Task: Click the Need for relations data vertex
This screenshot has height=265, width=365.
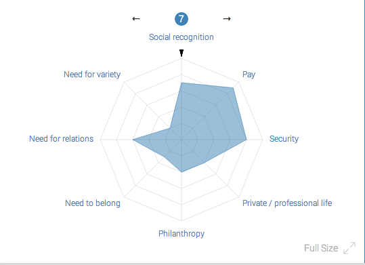Action: [x=133, y=140]
